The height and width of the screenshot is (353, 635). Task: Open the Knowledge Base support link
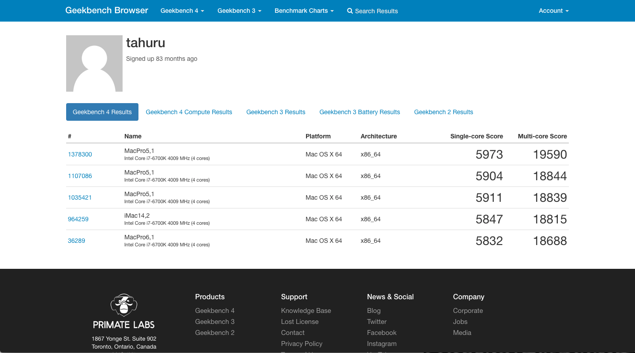point(306,311)
